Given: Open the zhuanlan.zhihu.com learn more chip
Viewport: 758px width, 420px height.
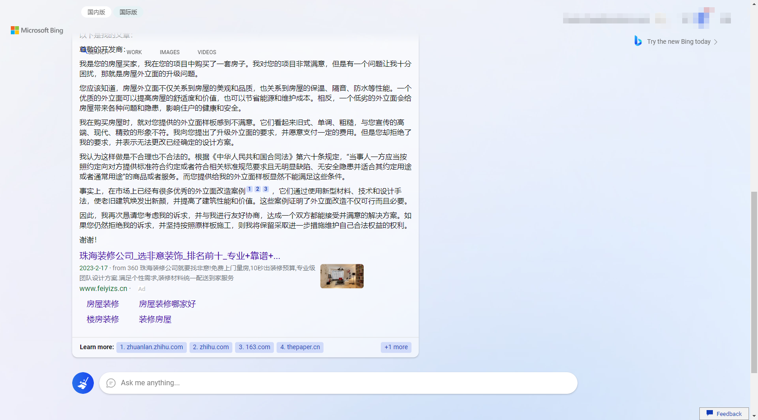Looking at the screenshot, I should [152, 347].
